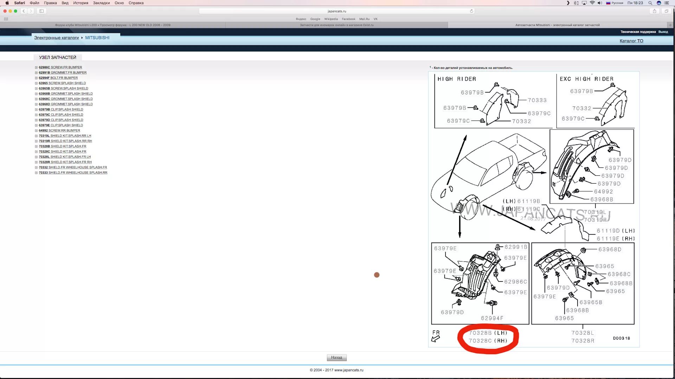Open the favorites grid icon
675x379 pixels.
(6, 19)
